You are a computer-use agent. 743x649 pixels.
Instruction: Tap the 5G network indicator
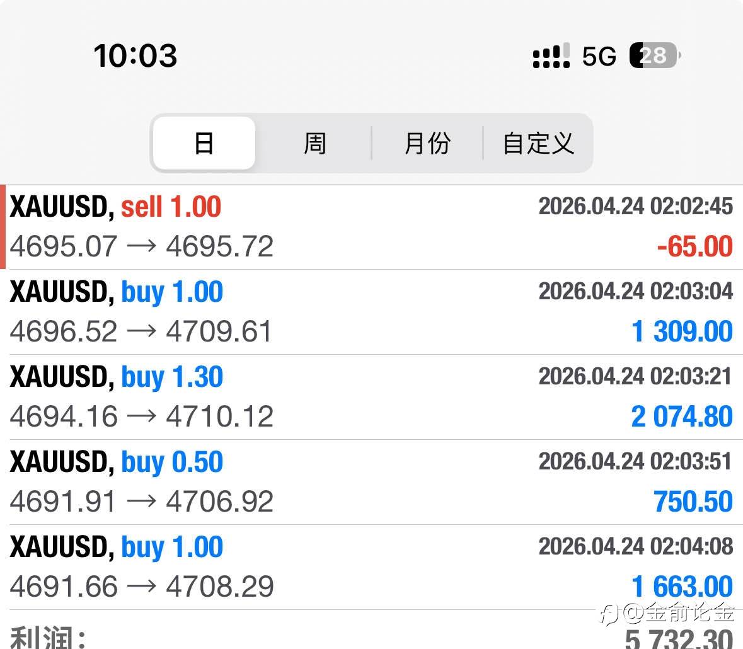click(x=599, y=56)
